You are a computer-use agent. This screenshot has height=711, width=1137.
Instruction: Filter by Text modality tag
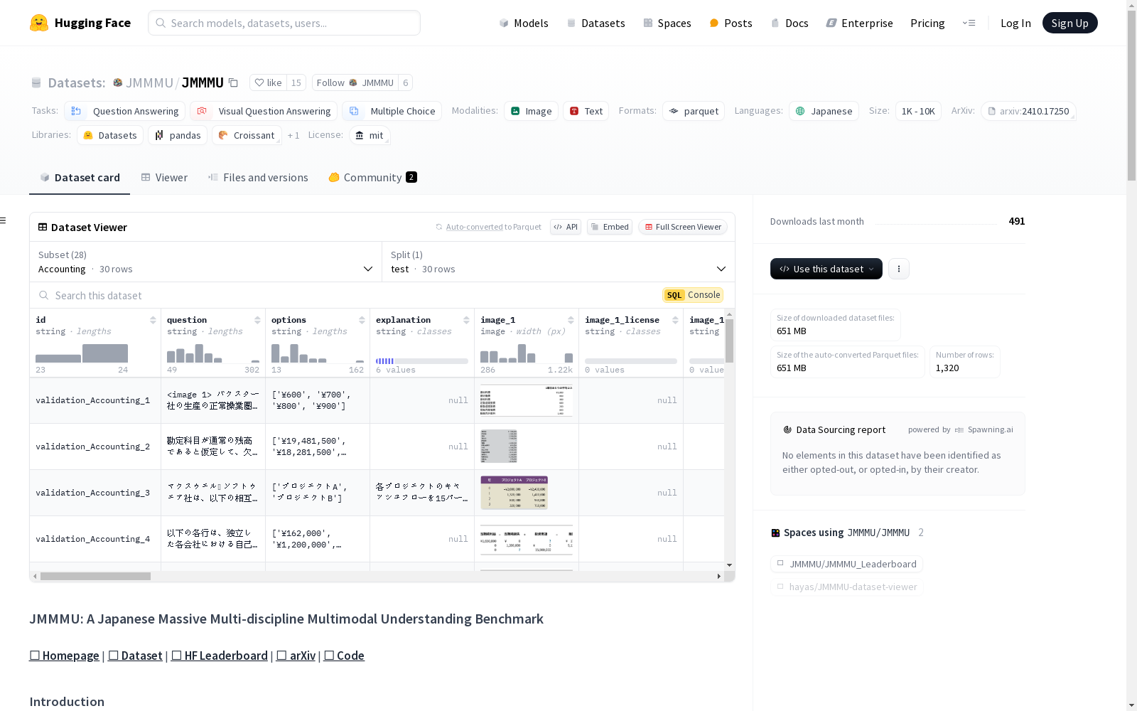click(586, 111)
